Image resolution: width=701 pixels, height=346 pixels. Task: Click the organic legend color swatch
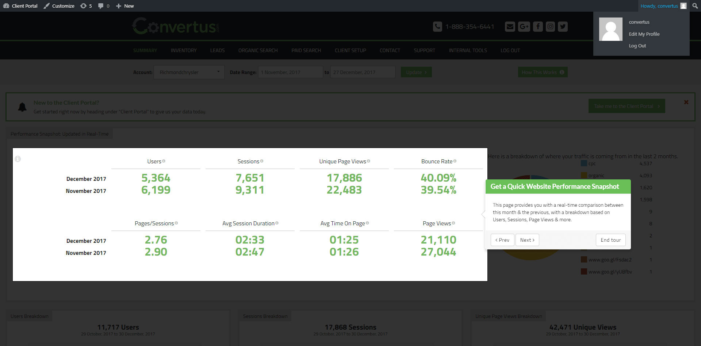coord(584,175)
